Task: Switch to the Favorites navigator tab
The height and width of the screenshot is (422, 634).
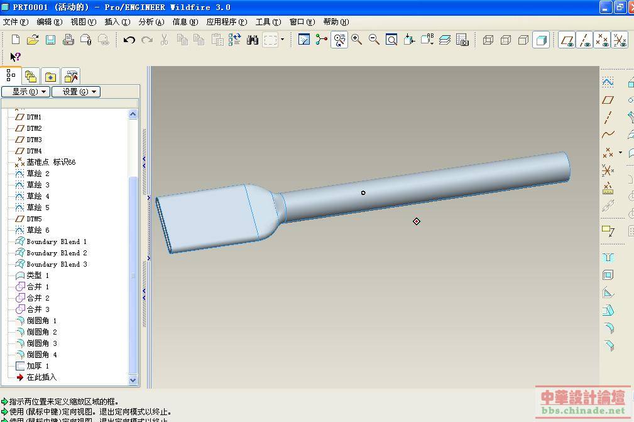Action: [x=50, y=76]
